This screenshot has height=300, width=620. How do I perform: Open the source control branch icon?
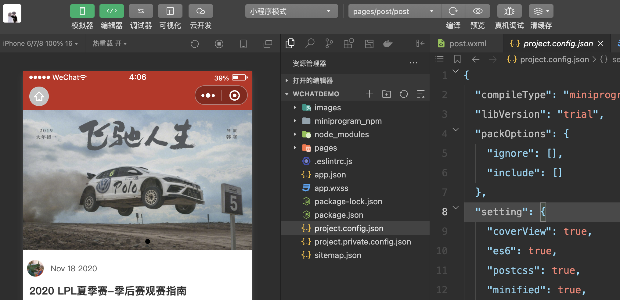point(329,44)
